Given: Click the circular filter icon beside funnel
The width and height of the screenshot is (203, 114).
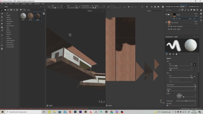Looking at the screenshot, I should [x=24, y=10].
